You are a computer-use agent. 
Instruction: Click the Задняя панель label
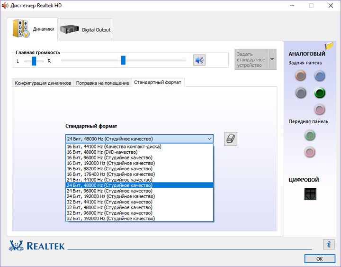(x=305, y=63)
